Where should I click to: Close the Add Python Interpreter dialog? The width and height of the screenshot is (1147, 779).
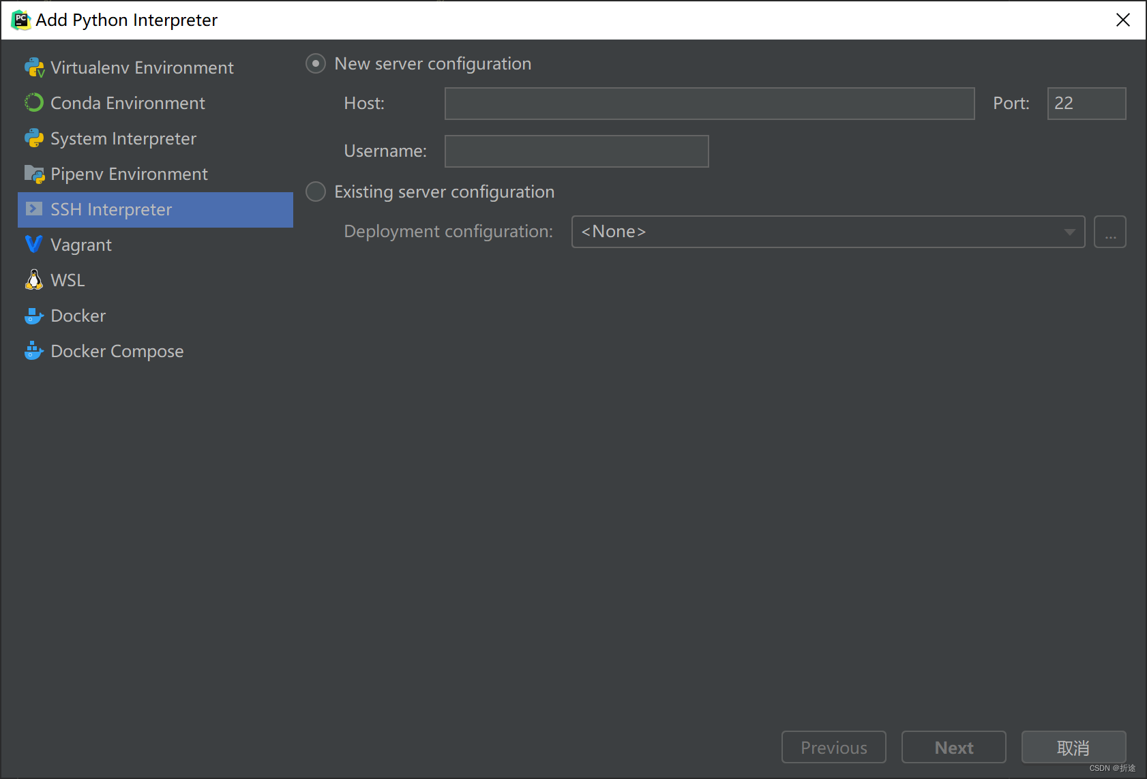[x=1123, y=20]
